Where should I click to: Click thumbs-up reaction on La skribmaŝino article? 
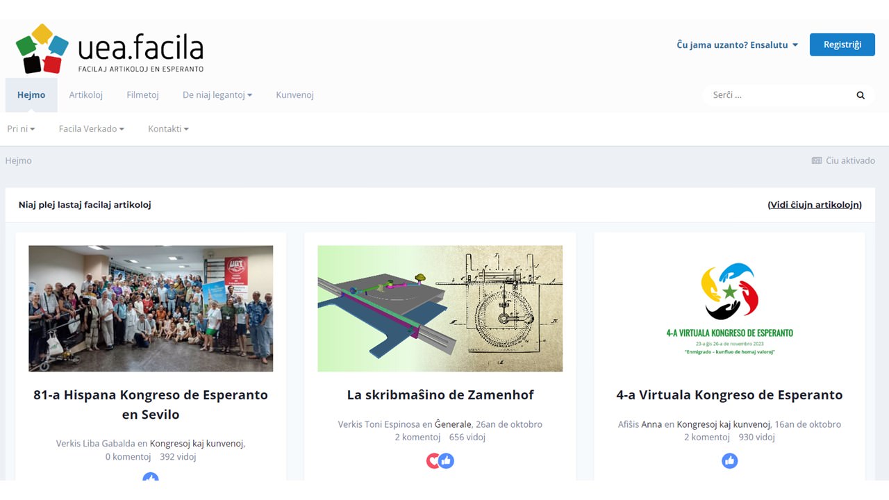(447, 460)
